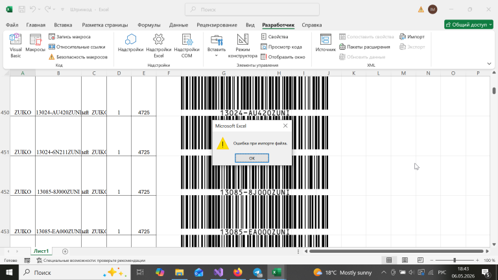Viewport: 498px width, 280px height.
Task: Select the Лист1 sheet tab
Action: [41, 251]
